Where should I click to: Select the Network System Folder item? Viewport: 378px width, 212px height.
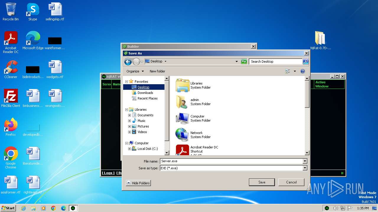coord(193,135)
